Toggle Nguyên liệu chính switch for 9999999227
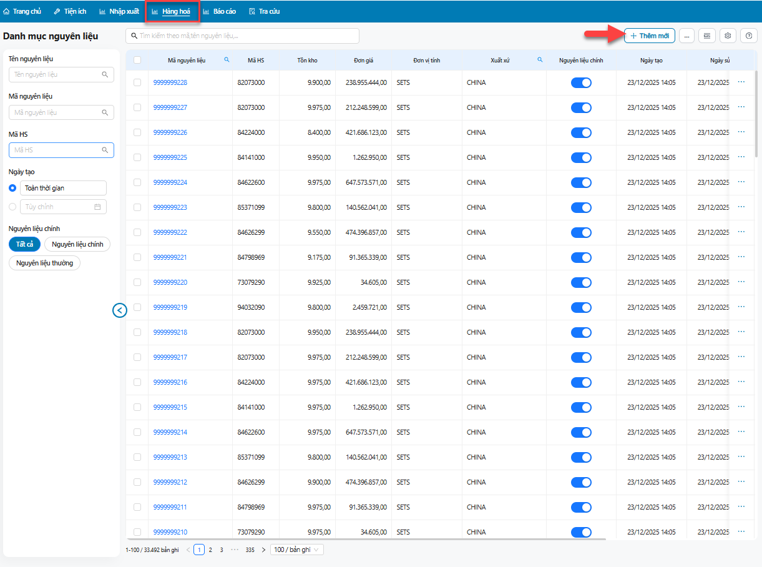 click(581, 107)
